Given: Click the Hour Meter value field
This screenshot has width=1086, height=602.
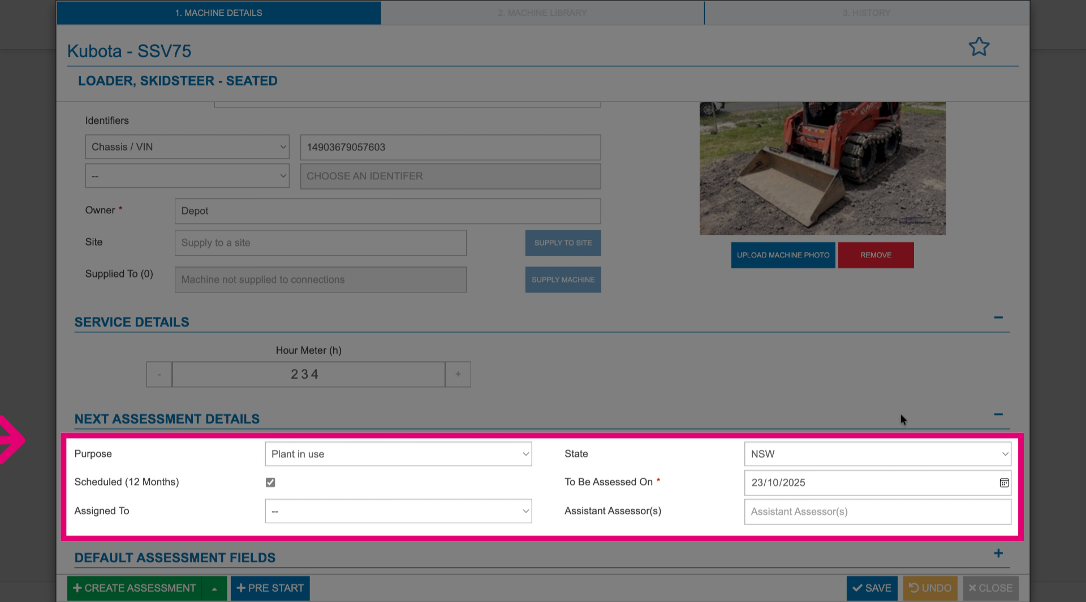Looking at the screenshot, I should pyautogui.click(x=308, y=375).
